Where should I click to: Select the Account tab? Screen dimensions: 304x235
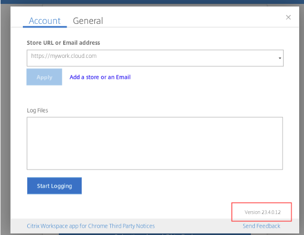[45, 21]
